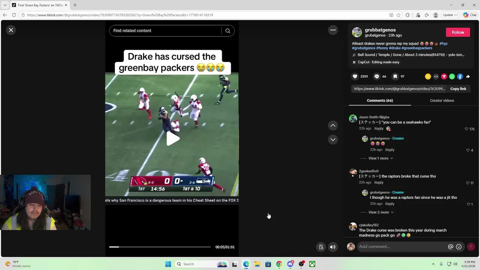Close the TikTok video viewer

(x=11, y=30)
